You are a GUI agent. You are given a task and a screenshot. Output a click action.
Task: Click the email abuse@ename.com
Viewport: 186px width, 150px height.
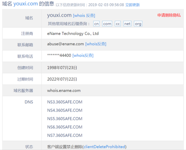tap(65, 44)
